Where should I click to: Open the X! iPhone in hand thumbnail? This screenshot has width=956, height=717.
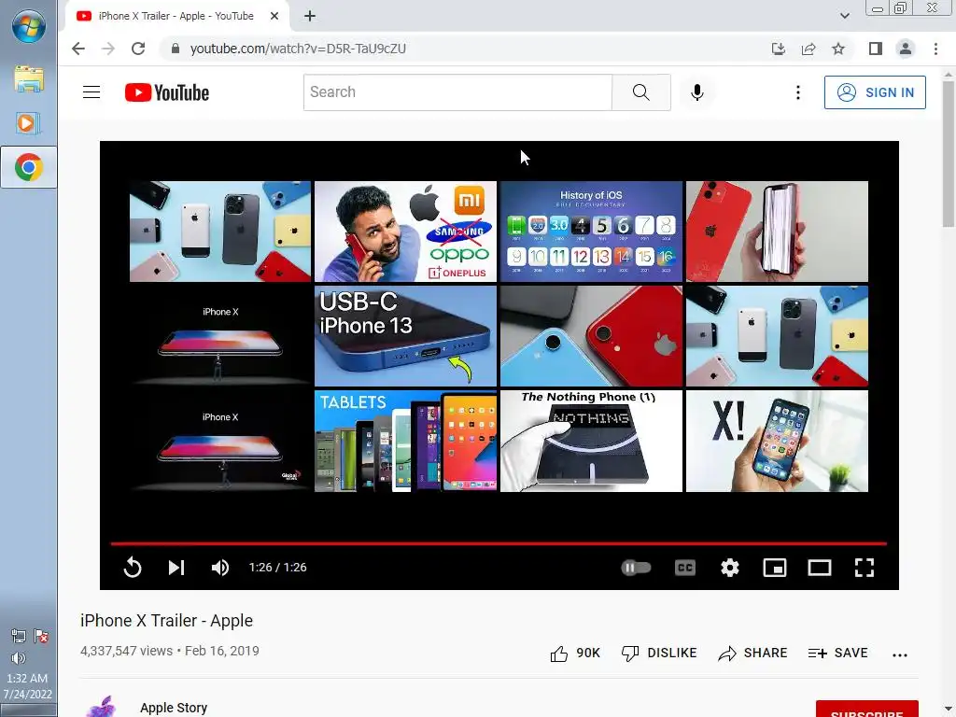[777, 441]
